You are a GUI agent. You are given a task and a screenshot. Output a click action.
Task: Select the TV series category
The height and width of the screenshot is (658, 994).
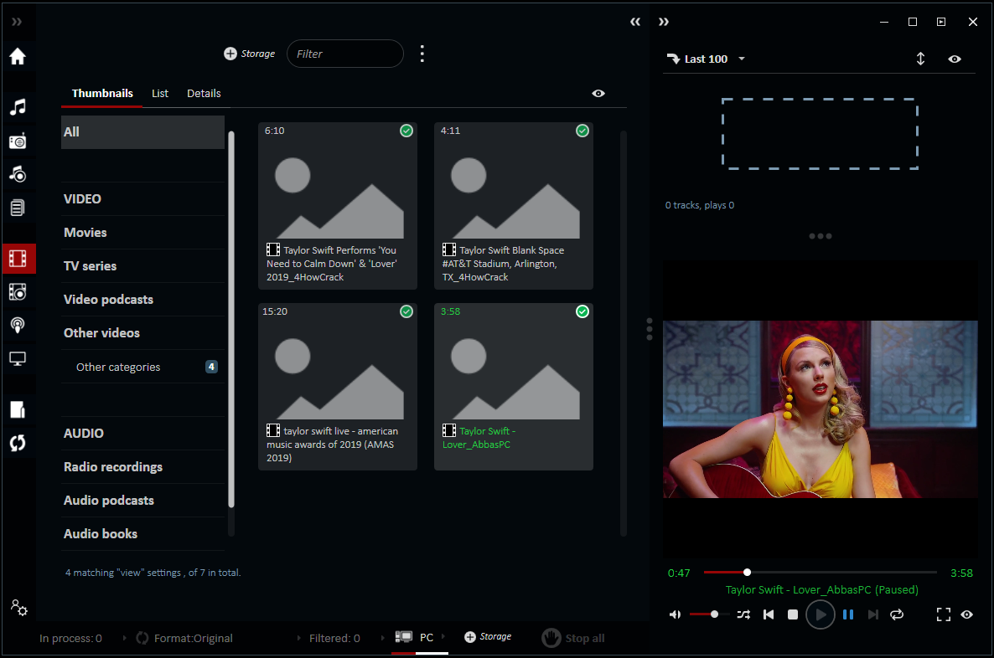[x=142, y=266]
